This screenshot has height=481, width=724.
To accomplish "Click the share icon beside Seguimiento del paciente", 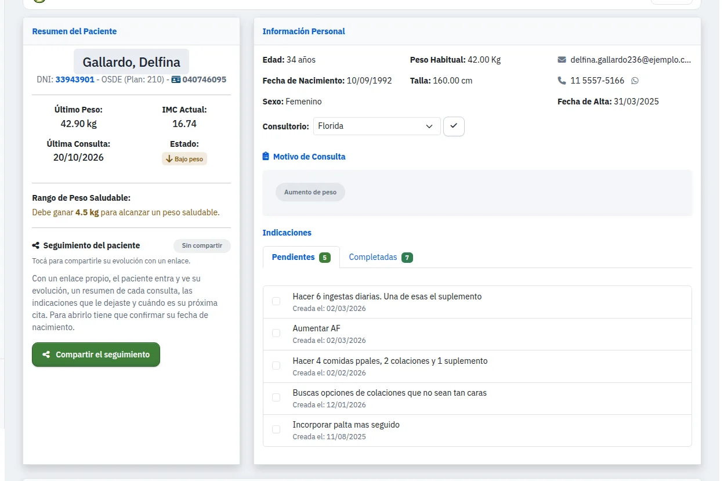I will tap(36, 245).
